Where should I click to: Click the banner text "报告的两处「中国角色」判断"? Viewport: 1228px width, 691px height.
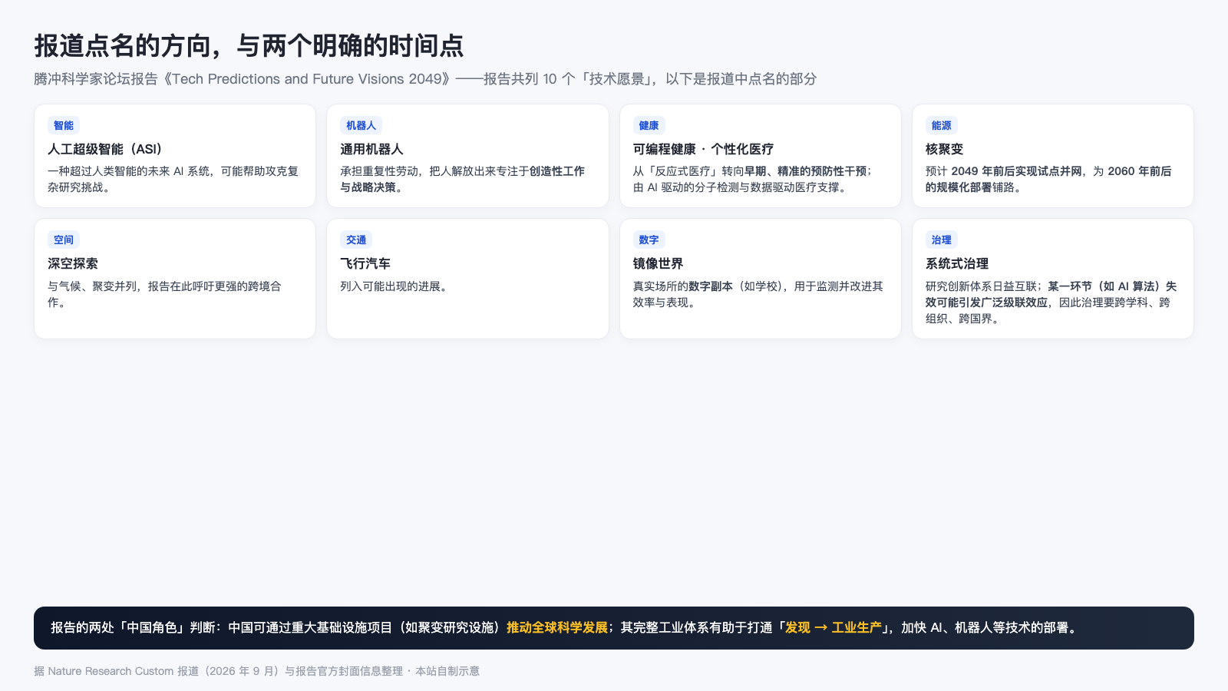point(133,628)
